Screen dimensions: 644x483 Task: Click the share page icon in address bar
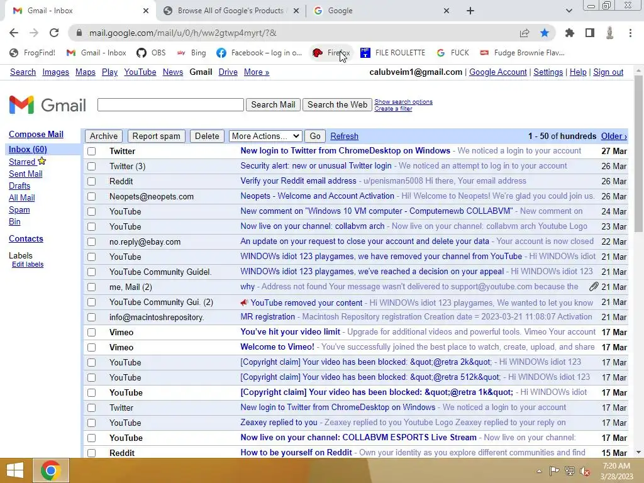[525, 33]
